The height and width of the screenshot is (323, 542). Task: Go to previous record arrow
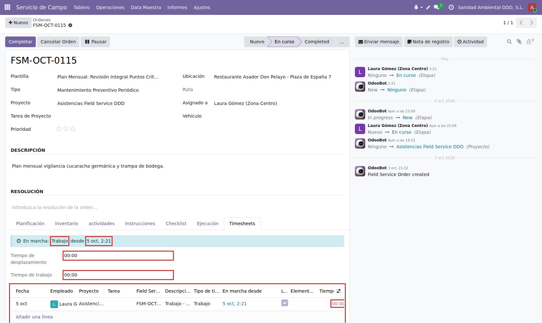(521, 23)
